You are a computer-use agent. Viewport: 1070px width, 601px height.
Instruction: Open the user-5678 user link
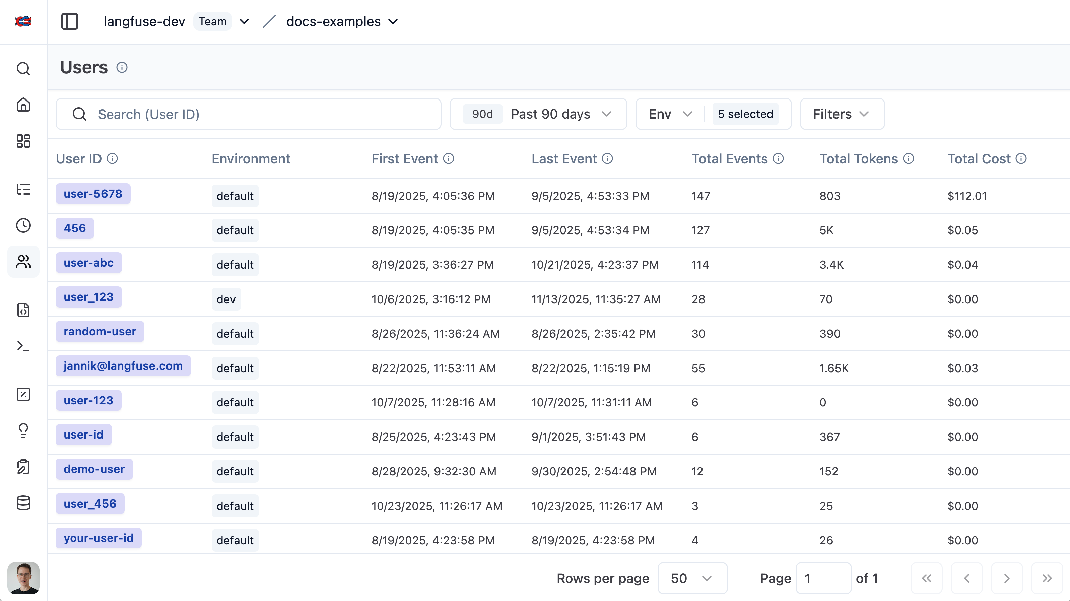[92, 194]
